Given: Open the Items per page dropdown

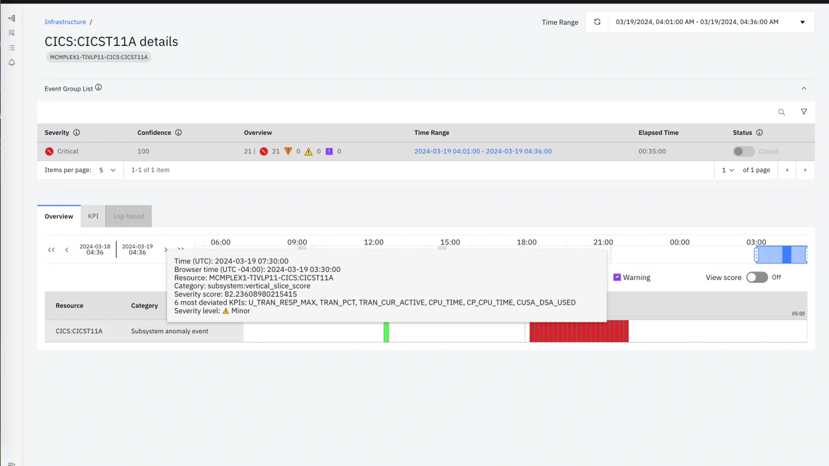Looking at the screenshot, I should pos(107,170).
